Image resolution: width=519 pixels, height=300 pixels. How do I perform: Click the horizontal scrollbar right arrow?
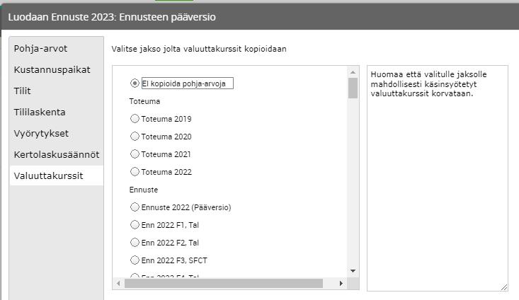point(341,284)
